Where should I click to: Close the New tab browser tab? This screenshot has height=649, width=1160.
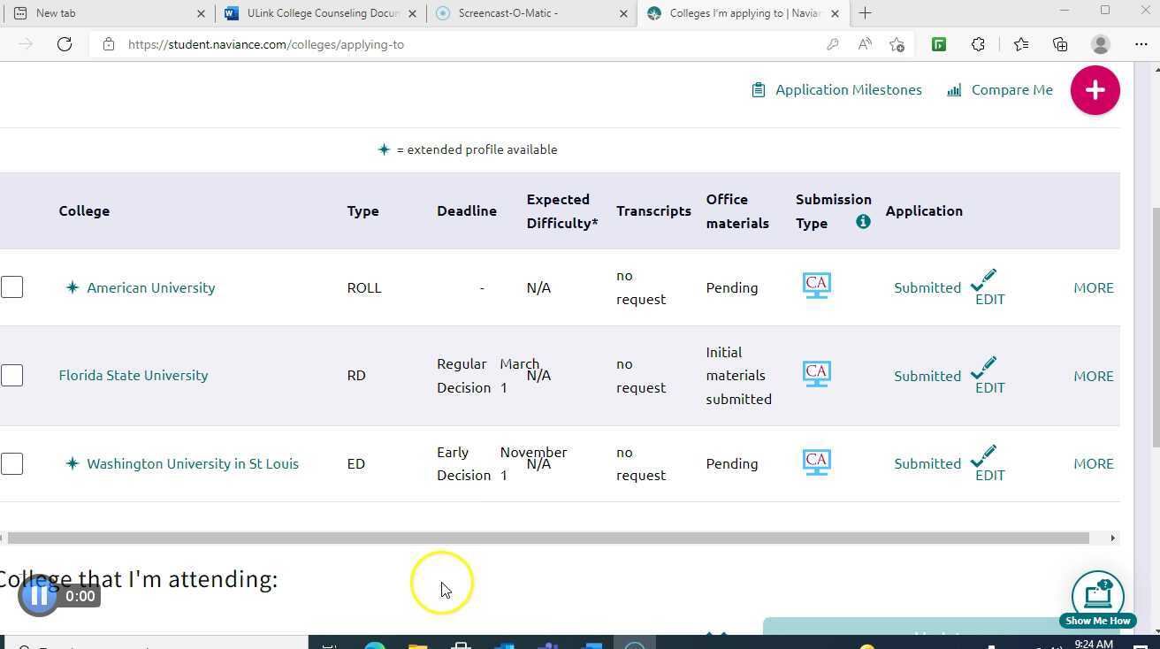click(201, 13)
